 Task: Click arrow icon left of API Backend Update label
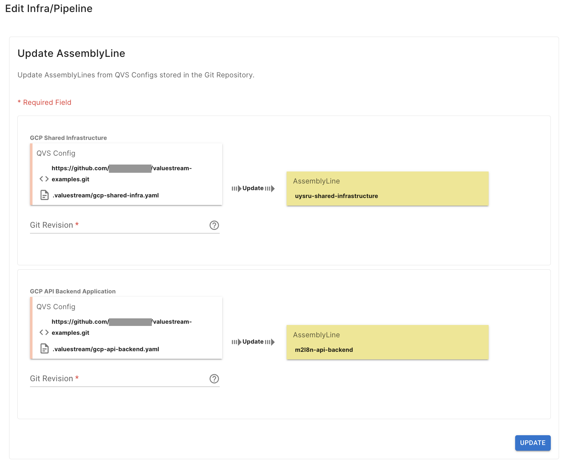[236, 342]
